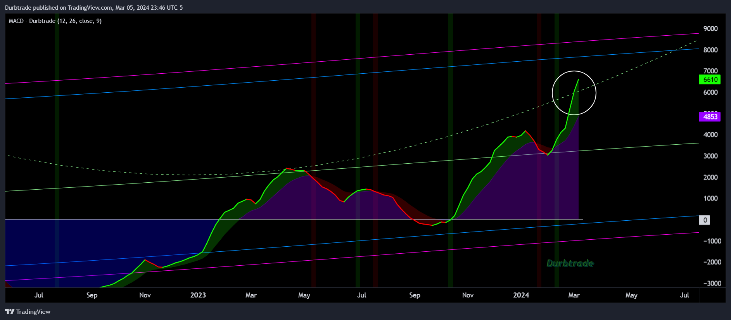Click the 6000 axis value

coord(710,92)
